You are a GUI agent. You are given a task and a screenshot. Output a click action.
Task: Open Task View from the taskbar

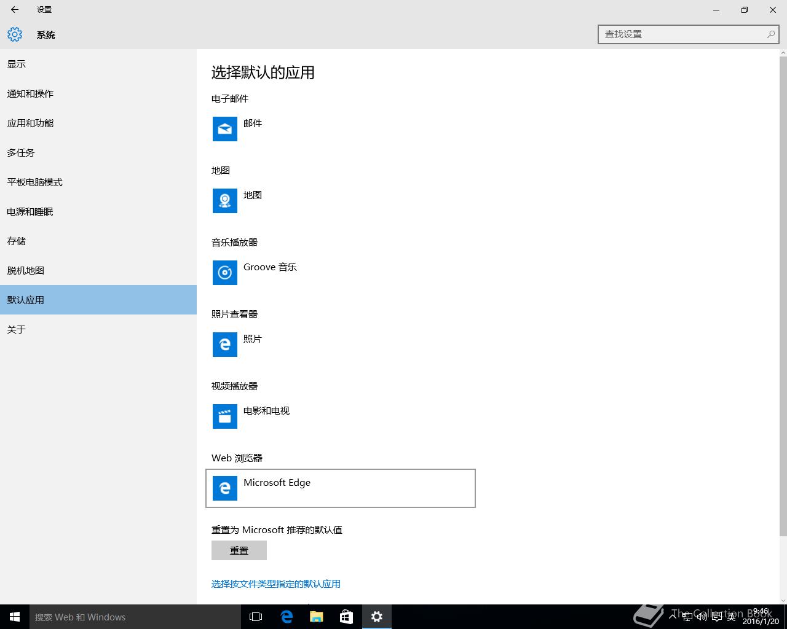point(256,617)
